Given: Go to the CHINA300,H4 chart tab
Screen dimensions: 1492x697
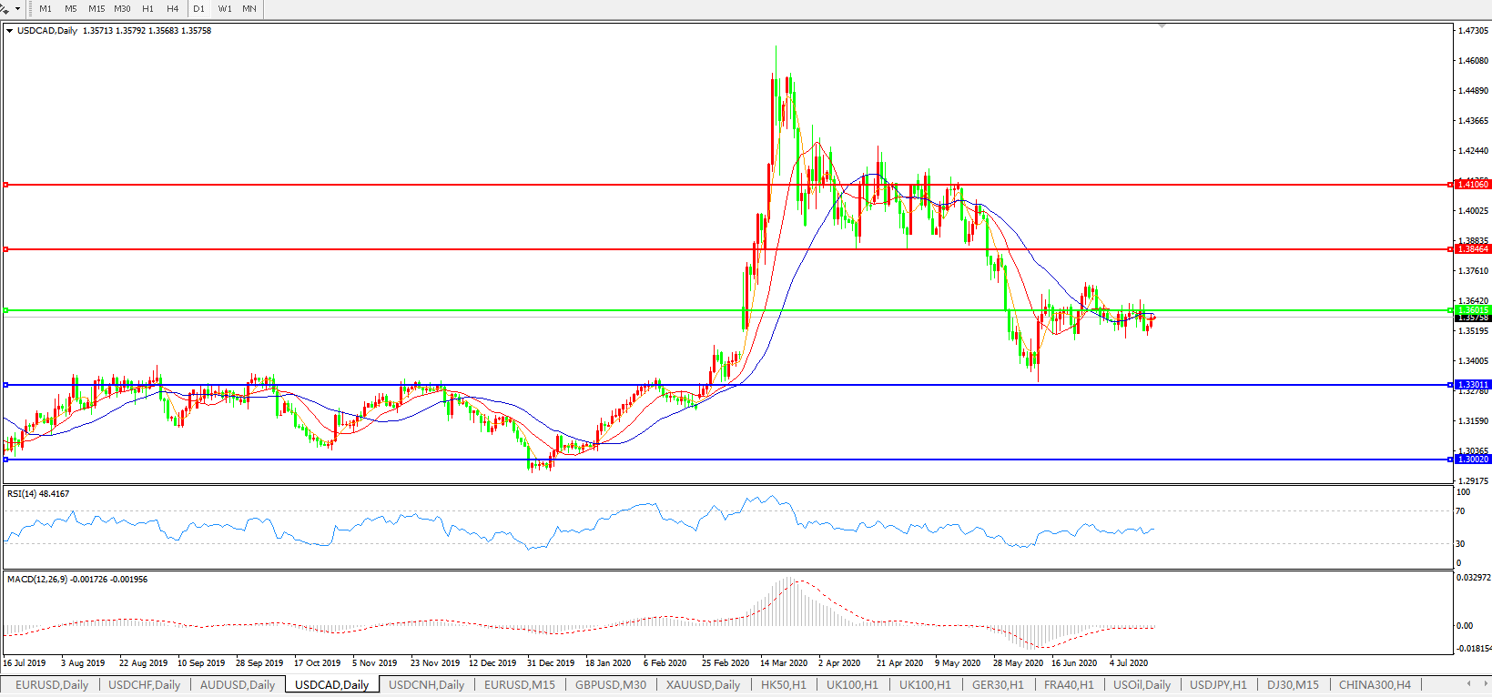Looking at the screenshot, I should point(1375,685).
